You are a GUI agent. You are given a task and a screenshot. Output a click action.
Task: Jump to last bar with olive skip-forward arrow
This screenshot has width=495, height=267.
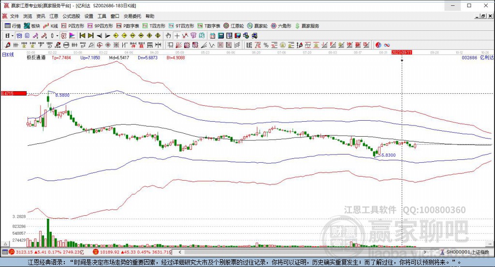click(91, 36)
